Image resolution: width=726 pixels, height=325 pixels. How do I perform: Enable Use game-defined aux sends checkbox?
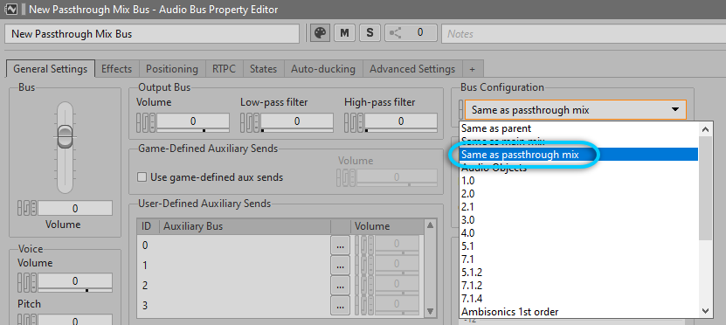pos(142,177)
